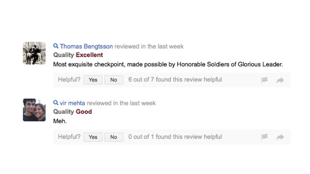This screenshot has height=174, width=310.
Task: Click the 'Meh.' review text
Action: 60,121
